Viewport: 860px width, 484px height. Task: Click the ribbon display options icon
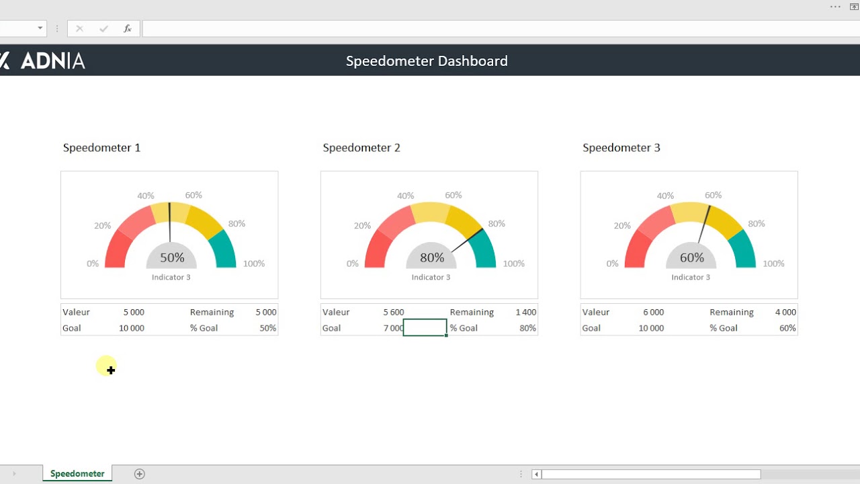coord(855,7)
